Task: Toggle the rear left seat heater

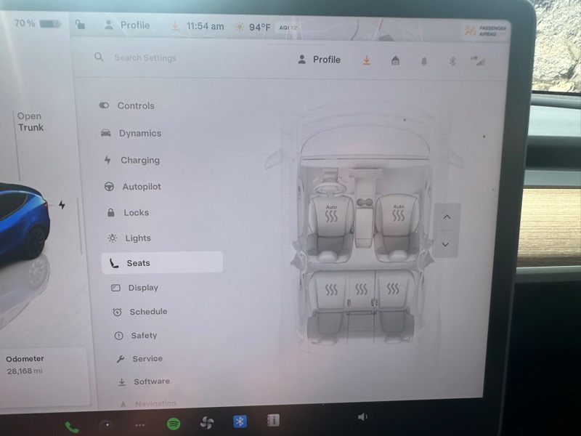Action: pyautogui.click(x=331, y=290)
